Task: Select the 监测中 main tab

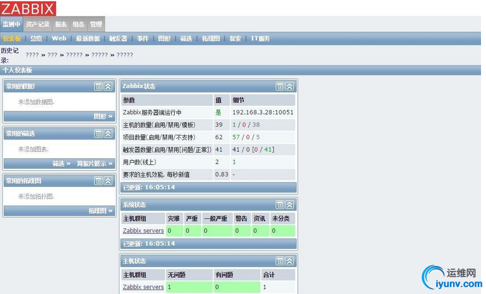Action: coord(11,24)
